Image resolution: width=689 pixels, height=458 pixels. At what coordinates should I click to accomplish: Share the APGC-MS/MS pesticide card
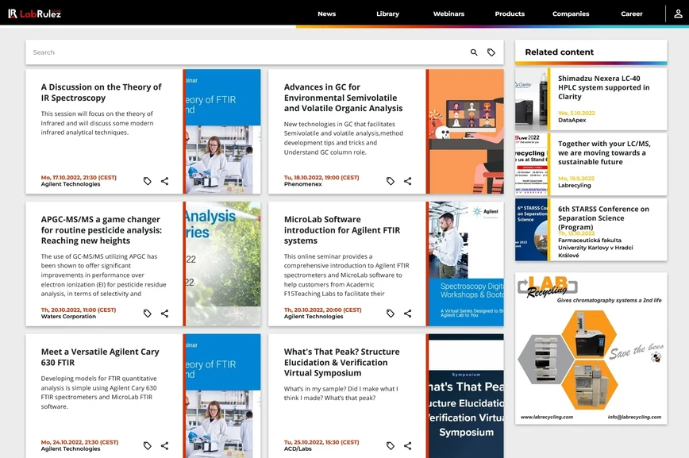pos(165,314)
